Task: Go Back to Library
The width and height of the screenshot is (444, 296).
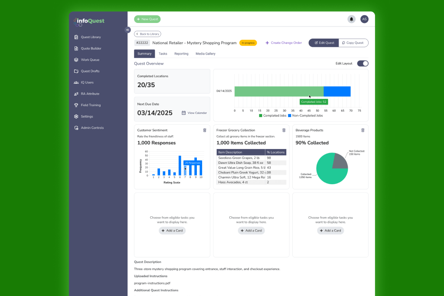Action: (x=147, y=34)
